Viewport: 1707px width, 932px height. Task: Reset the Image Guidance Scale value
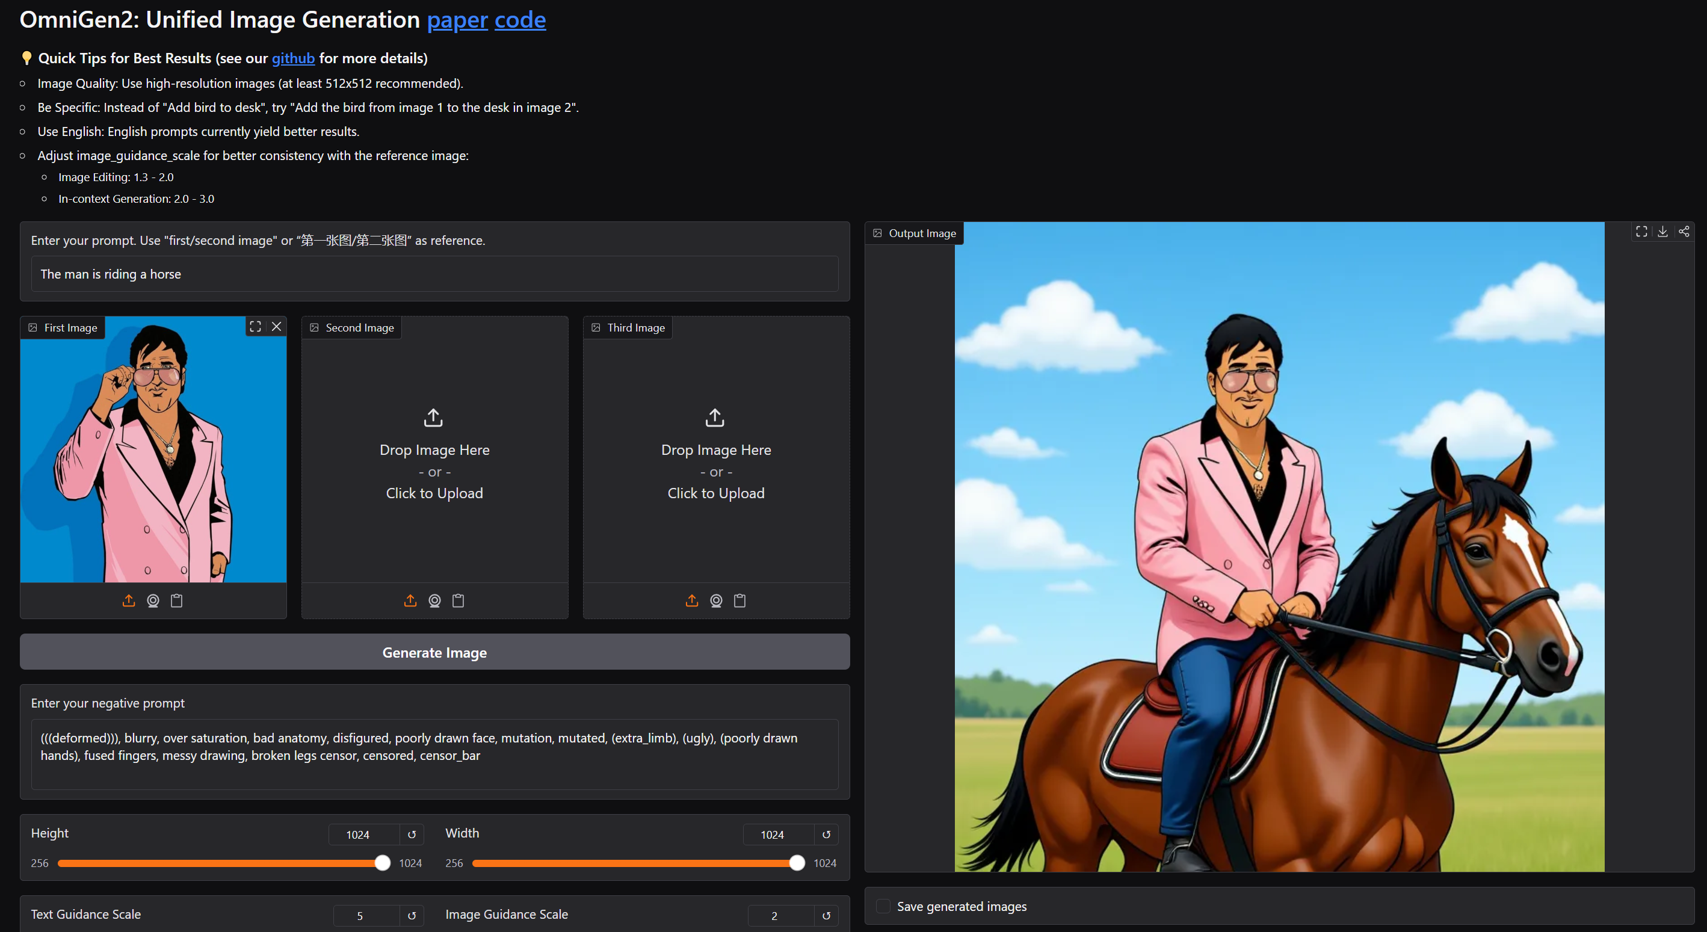826,915
